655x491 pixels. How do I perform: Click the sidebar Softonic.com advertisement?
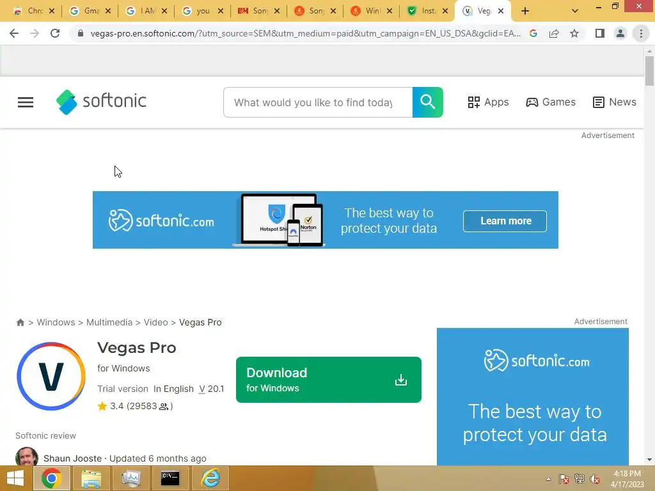click(533, 396)
